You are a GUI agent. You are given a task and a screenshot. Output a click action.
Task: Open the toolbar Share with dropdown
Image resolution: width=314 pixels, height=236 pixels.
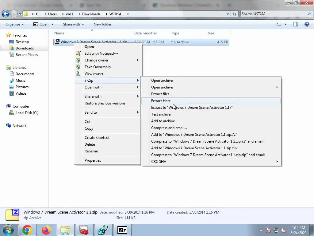pos(74,24)
